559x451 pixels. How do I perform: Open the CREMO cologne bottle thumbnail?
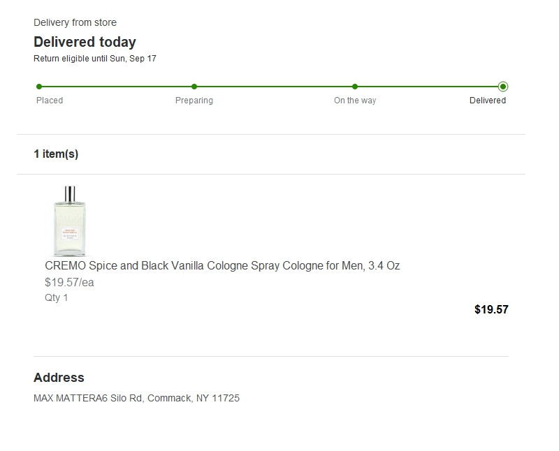click(x=69, y=221)
